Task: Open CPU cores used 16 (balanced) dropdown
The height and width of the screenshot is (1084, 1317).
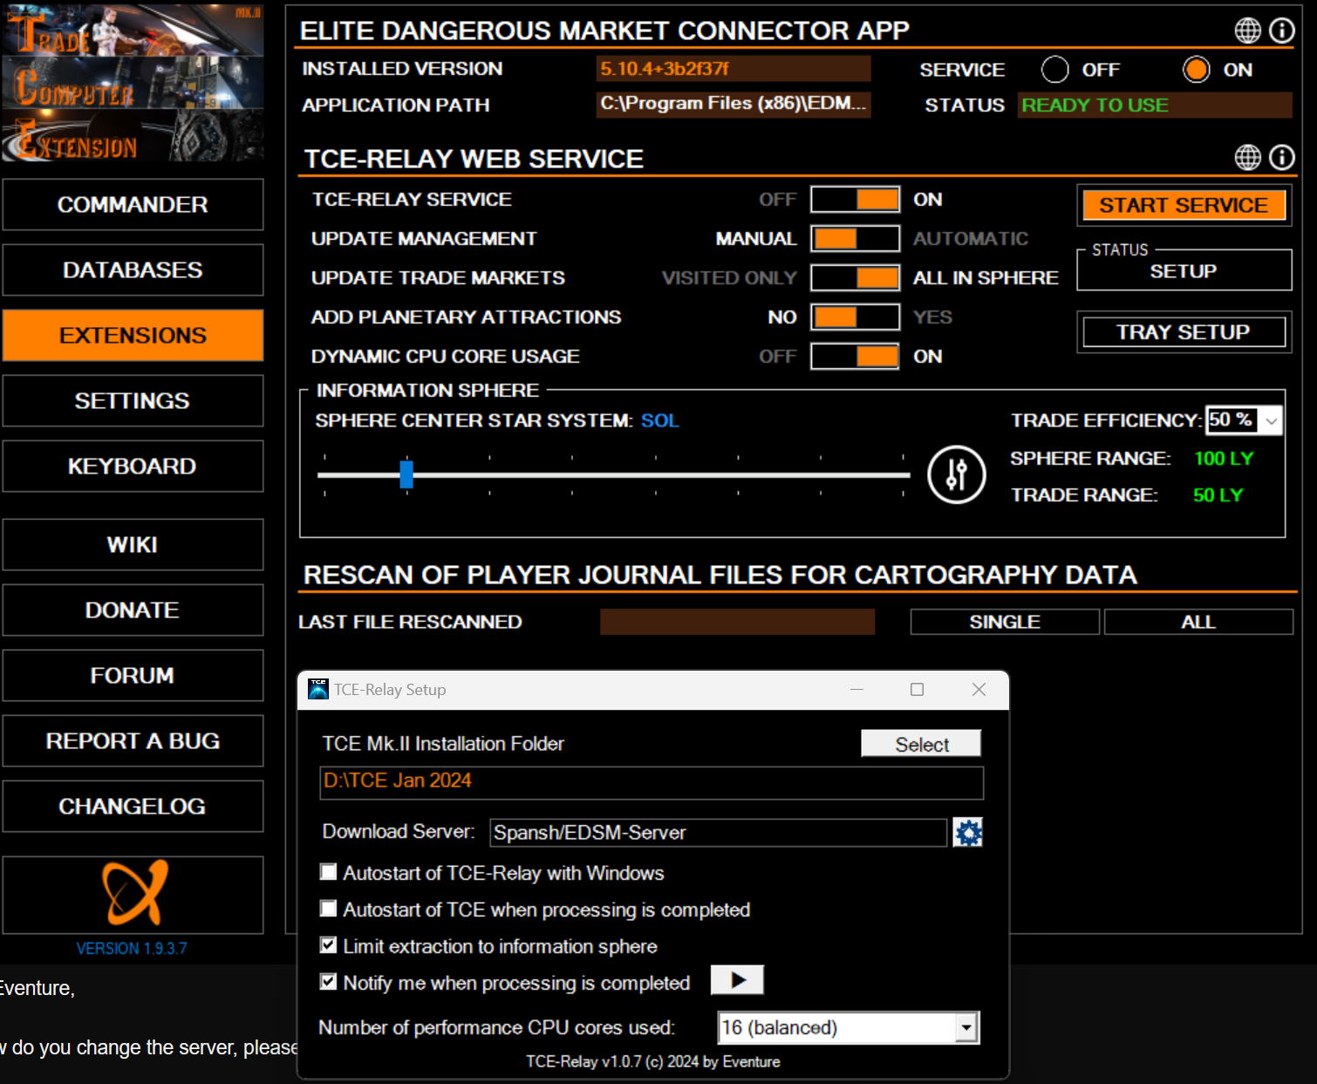Action: pyautogui.click(x=849, y=1027)
